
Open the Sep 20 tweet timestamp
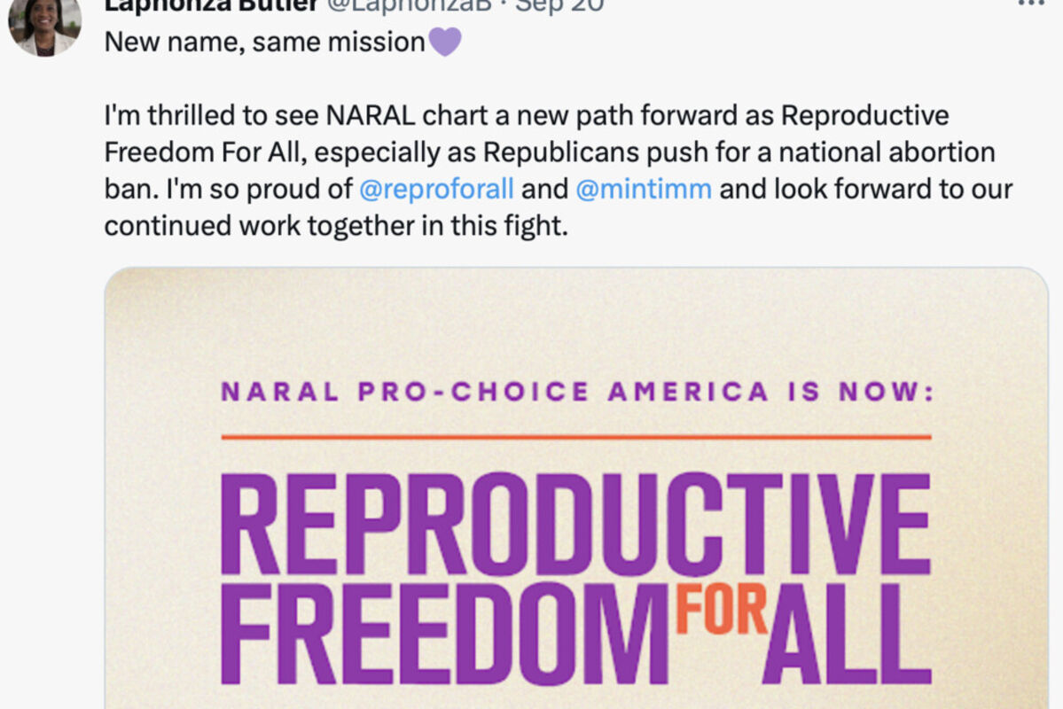(559, 6)
